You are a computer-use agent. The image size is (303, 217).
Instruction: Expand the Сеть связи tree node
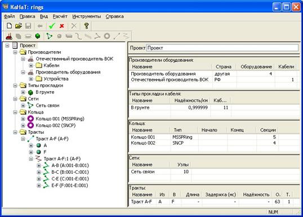[x=23, y=106]
